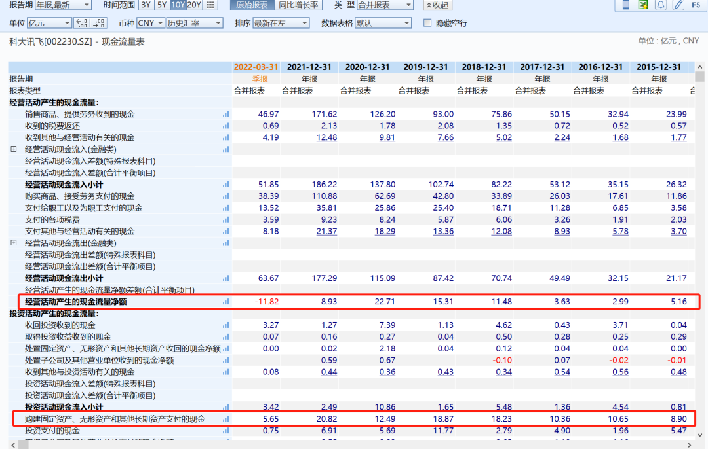Switch to 原始报表 tab

(250, 5)
